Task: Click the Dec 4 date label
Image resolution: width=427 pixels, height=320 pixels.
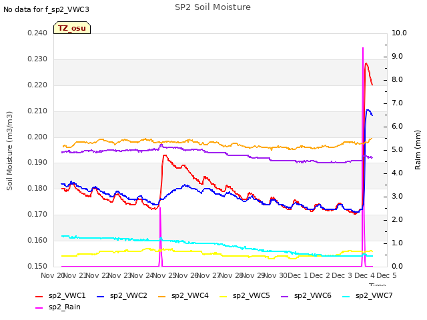Action: [365, 275]
